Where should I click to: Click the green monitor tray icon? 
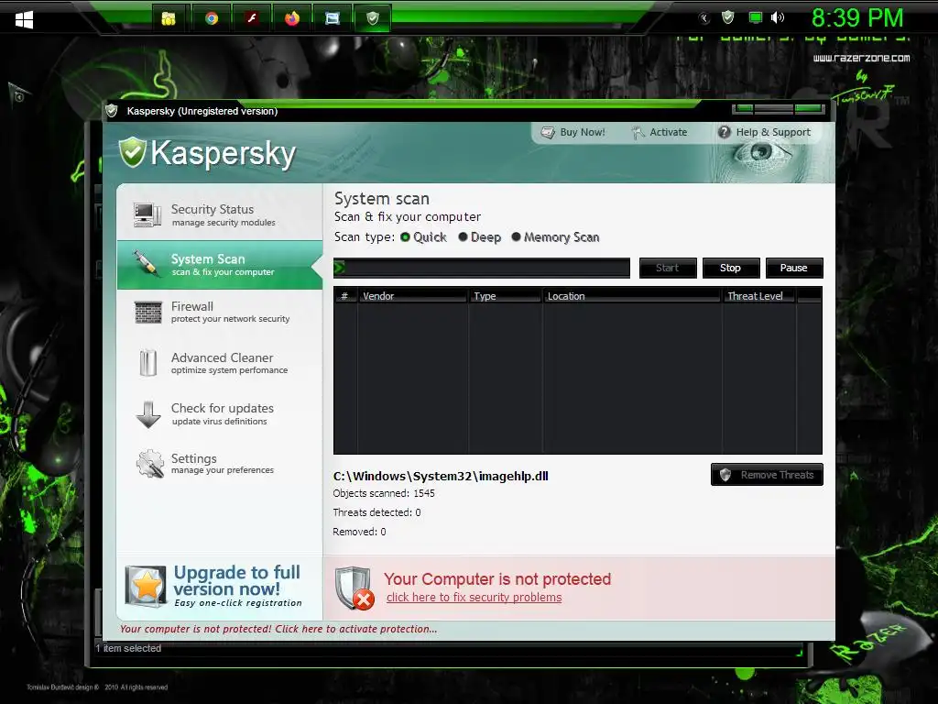[x=756, y=18]
